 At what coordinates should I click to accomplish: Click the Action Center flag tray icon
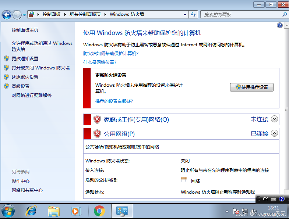point(236,212)
